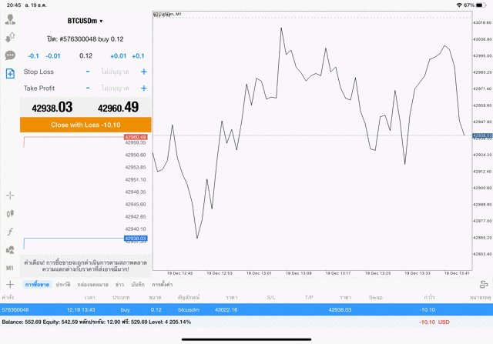Image resolution: width=493 pixels, height=344 pixels.
Task: Decrease Take Profit with minus button
Action: tap(88, 89)
